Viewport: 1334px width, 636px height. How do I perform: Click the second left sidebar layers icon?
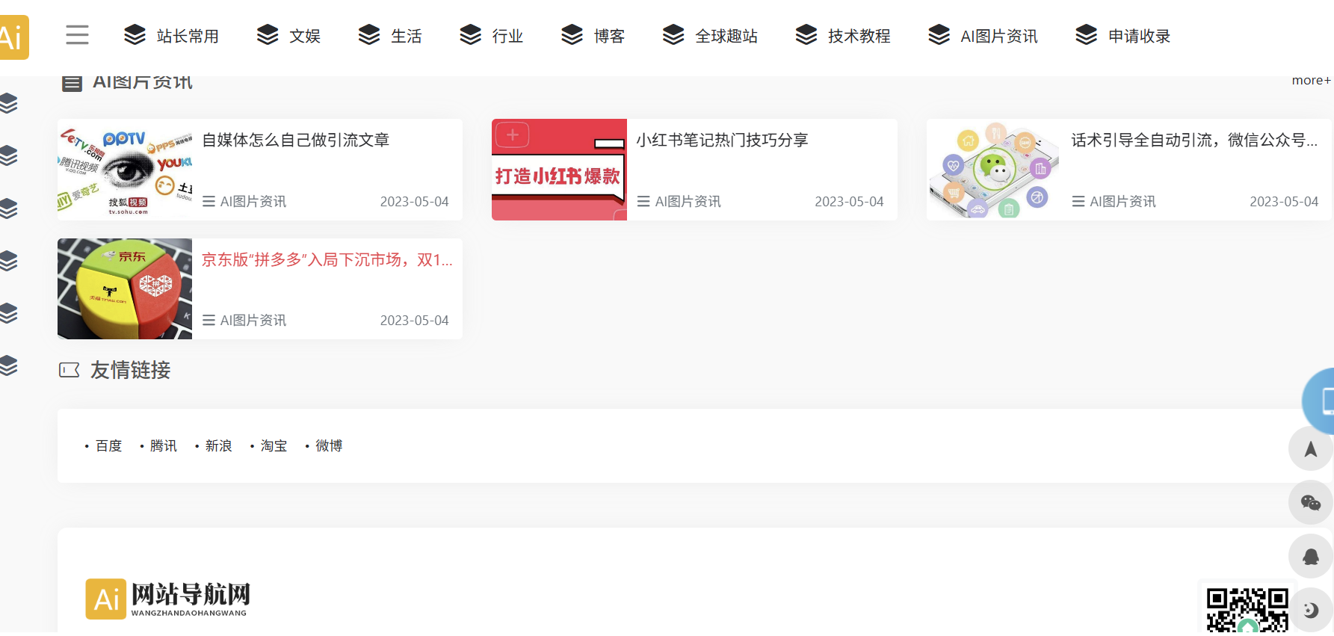click(x=8, y=155)
